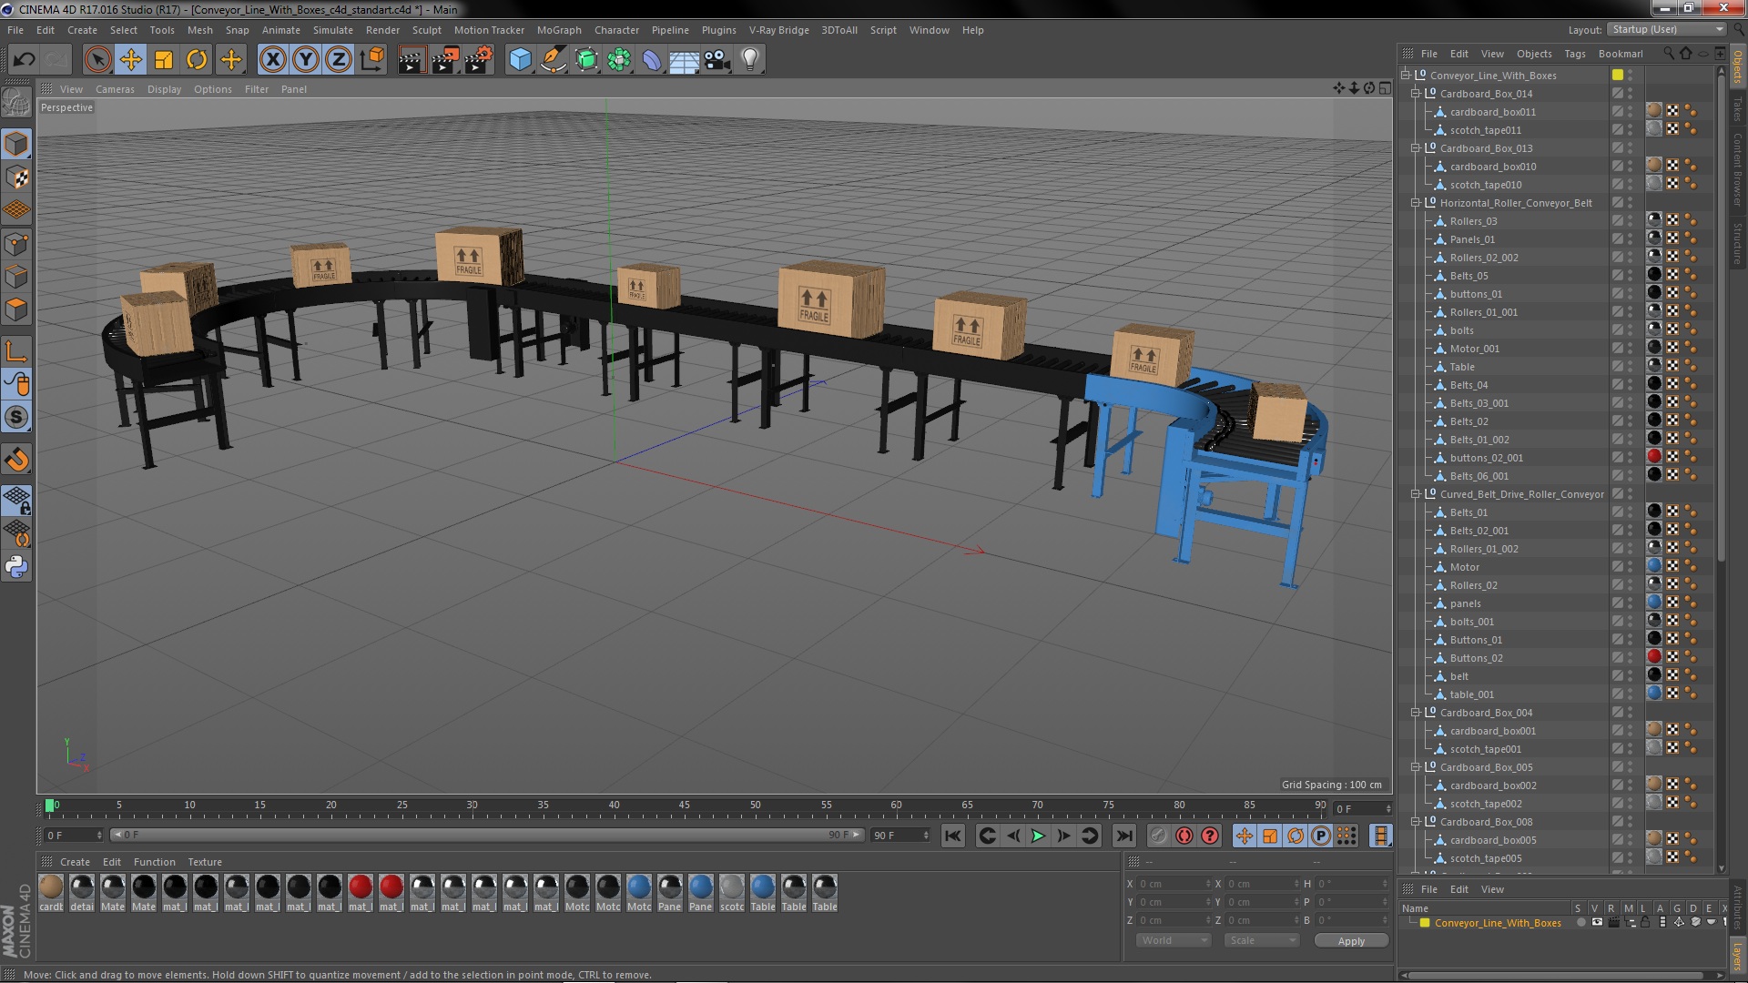
Task: Select the Move tool in toolbar
Action: tap(130, 60)
